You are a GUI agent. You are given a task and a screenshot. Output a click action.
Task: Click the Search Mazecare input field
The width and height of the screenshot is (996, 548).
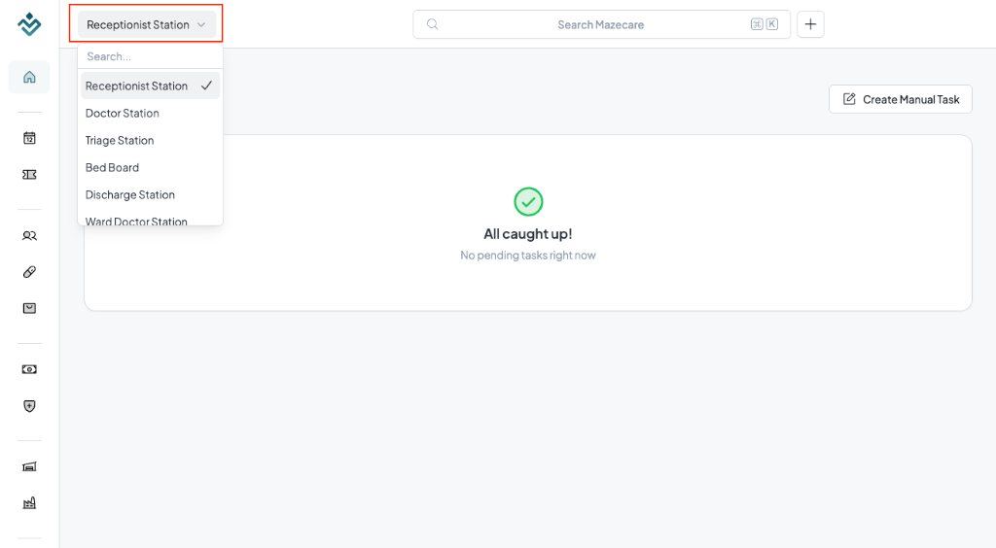point(601,24)
